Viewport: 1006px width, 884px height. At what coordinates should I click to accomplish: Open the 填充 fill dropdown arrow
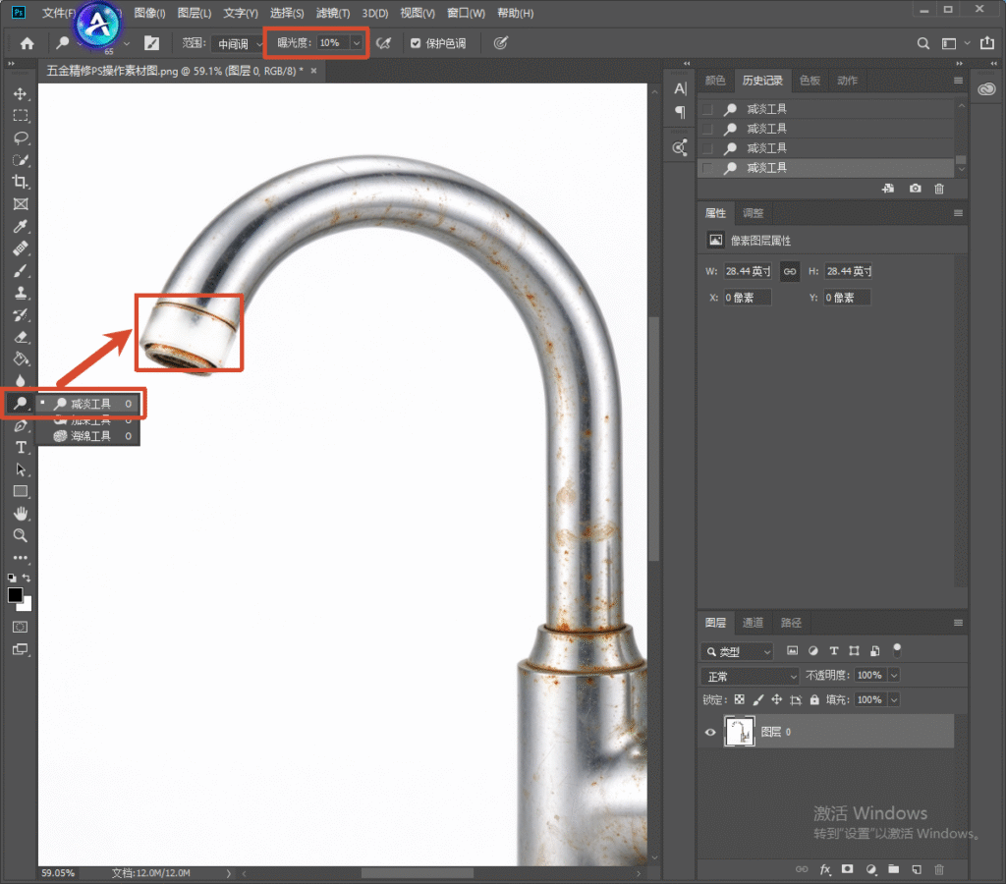coord(894,699)
